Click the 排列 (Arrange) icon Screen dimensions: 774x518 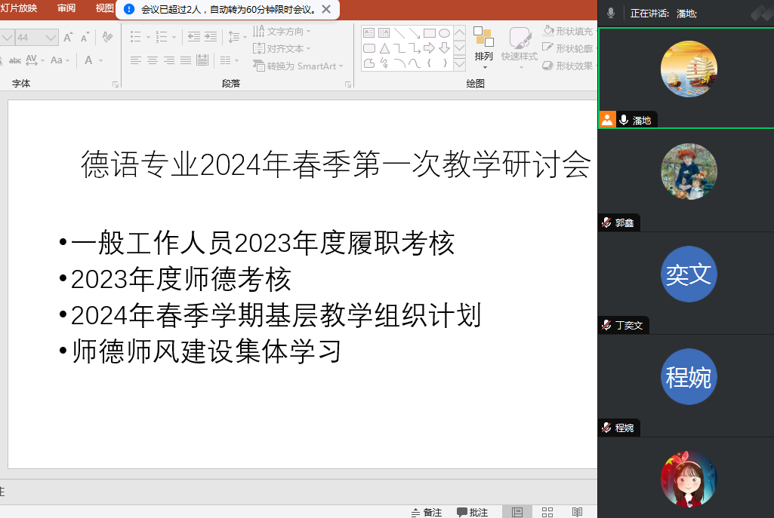pos(483,44)
